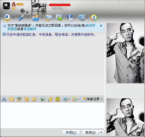Click 发送邮件 link
This screenshot has height=137, width=145.
tap(30, 29)
